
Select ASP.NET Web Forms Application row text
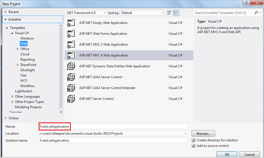103,34
